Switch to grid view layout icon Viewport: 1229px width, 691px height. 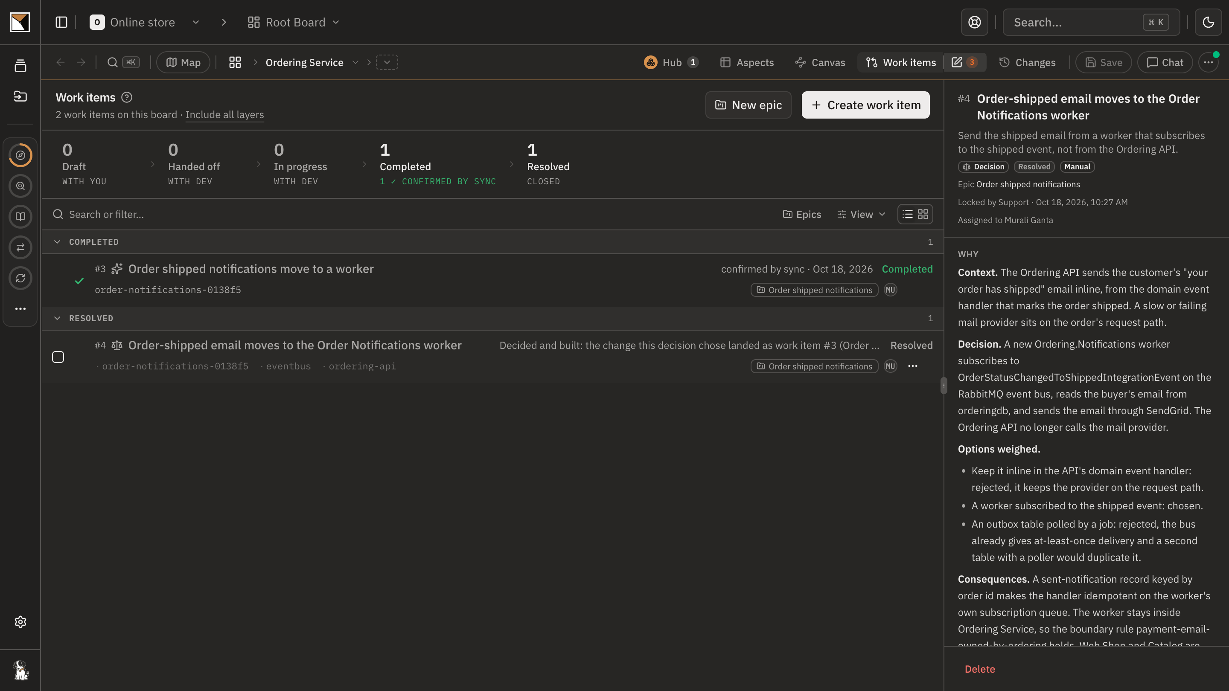923,214
